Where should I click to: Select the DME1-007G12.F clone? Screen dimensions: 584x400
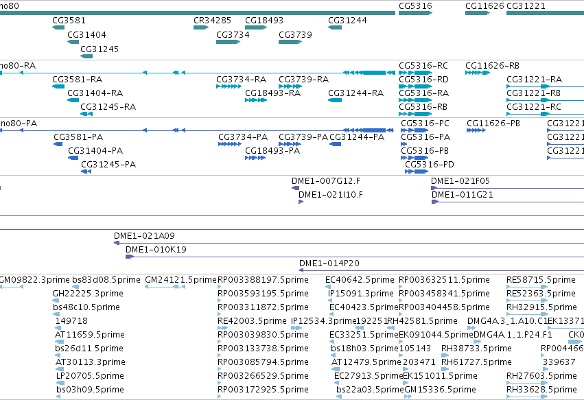[x=295, y=188]
